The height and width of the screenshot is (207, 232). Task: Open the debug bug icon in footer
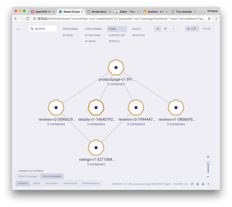tap(203, 184)
